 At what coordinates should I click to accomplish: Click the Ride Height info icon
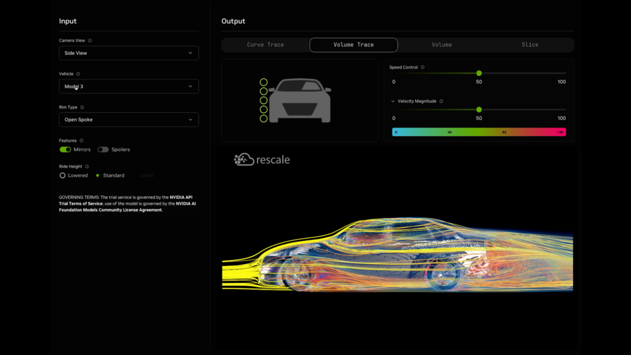click(x=87, y=166)
